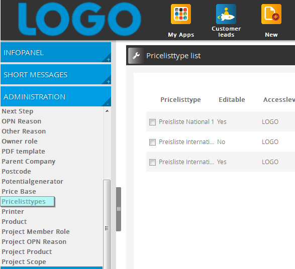Go to Potentialgenerator in the sidebar
The width and height of the screenshot is (295, 269).
32,182
